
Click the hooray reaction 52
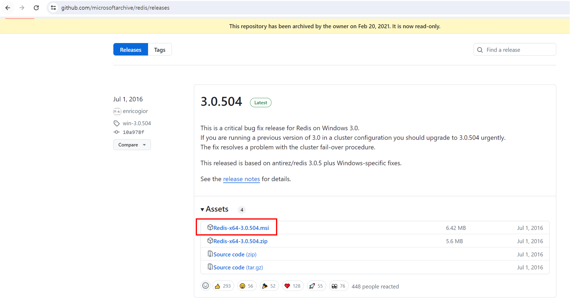point(269,286)
